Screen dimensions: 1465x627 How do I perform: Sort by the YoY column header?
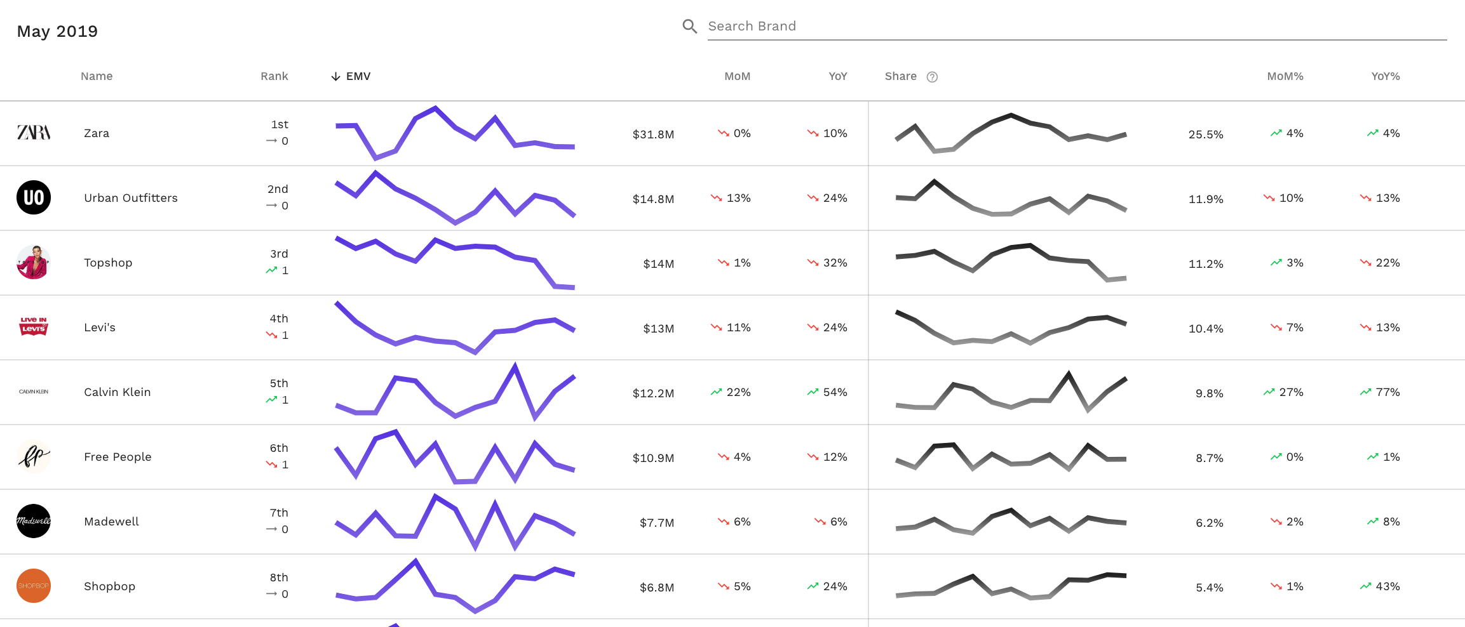pyautogui.click(x=838, y=76)
